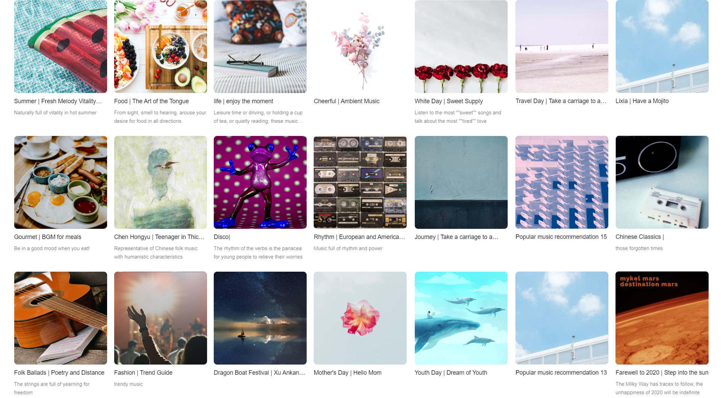Open the Gourmet | BGM for meals title
The height and width of the screenshot is (398, 721).
[48, 237]
